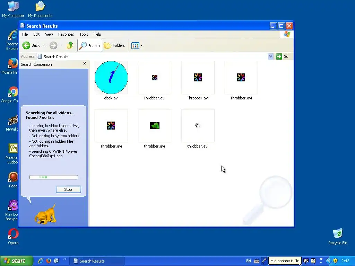
Task: Open the Tools menu
Action: 84,34
